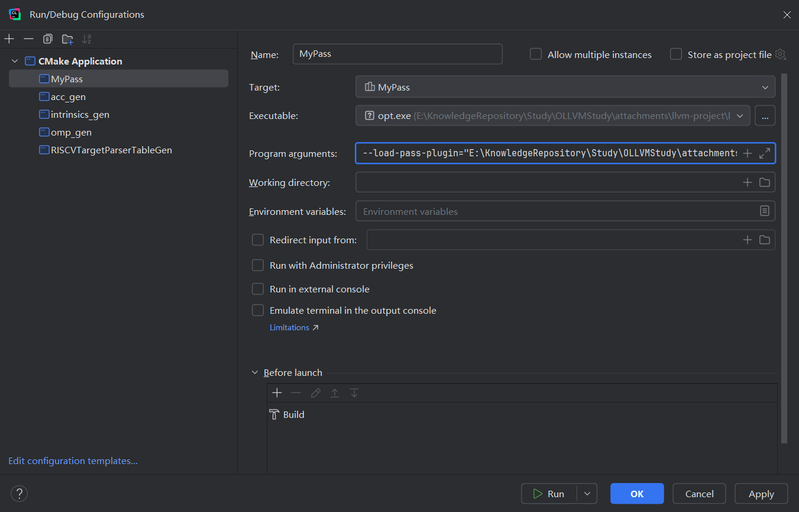799x512 pixels.
Task: Toggle Emulate terminal in output console
Action: coord(258,310)
